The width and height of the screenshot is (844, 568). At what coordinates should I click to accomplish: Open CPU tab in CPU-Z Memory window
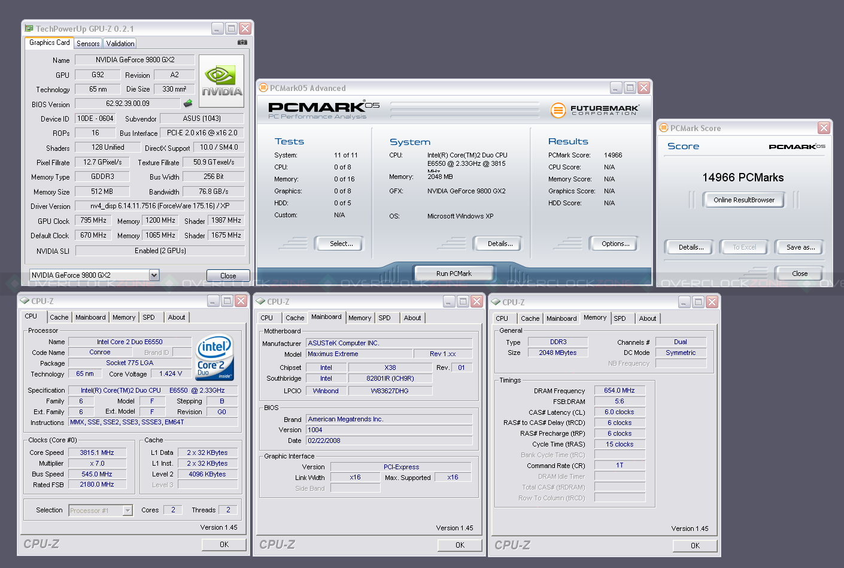(x=502, y=318)
